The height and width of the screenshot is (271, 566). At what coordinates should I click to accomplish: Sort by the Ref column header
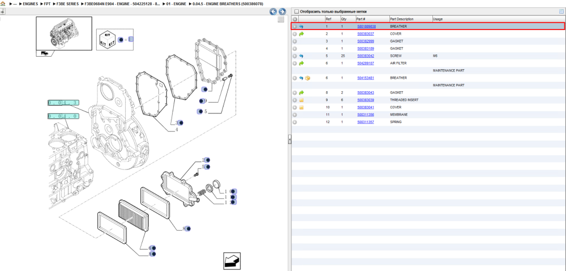328,19
